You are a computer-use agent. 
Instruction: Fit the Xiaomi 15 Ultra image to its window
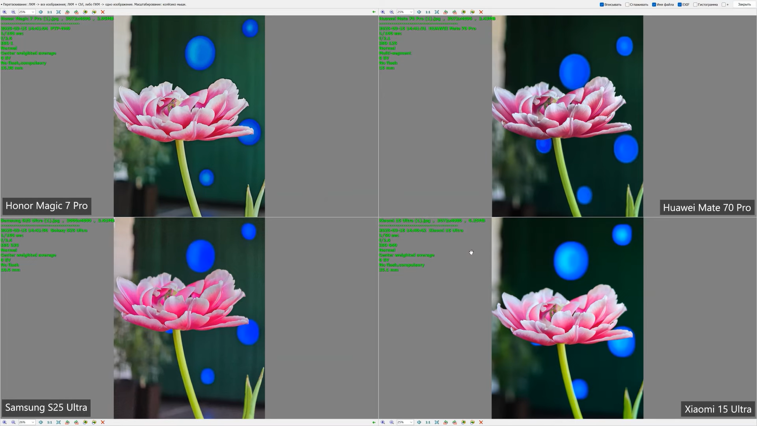(x=437, y=422)
